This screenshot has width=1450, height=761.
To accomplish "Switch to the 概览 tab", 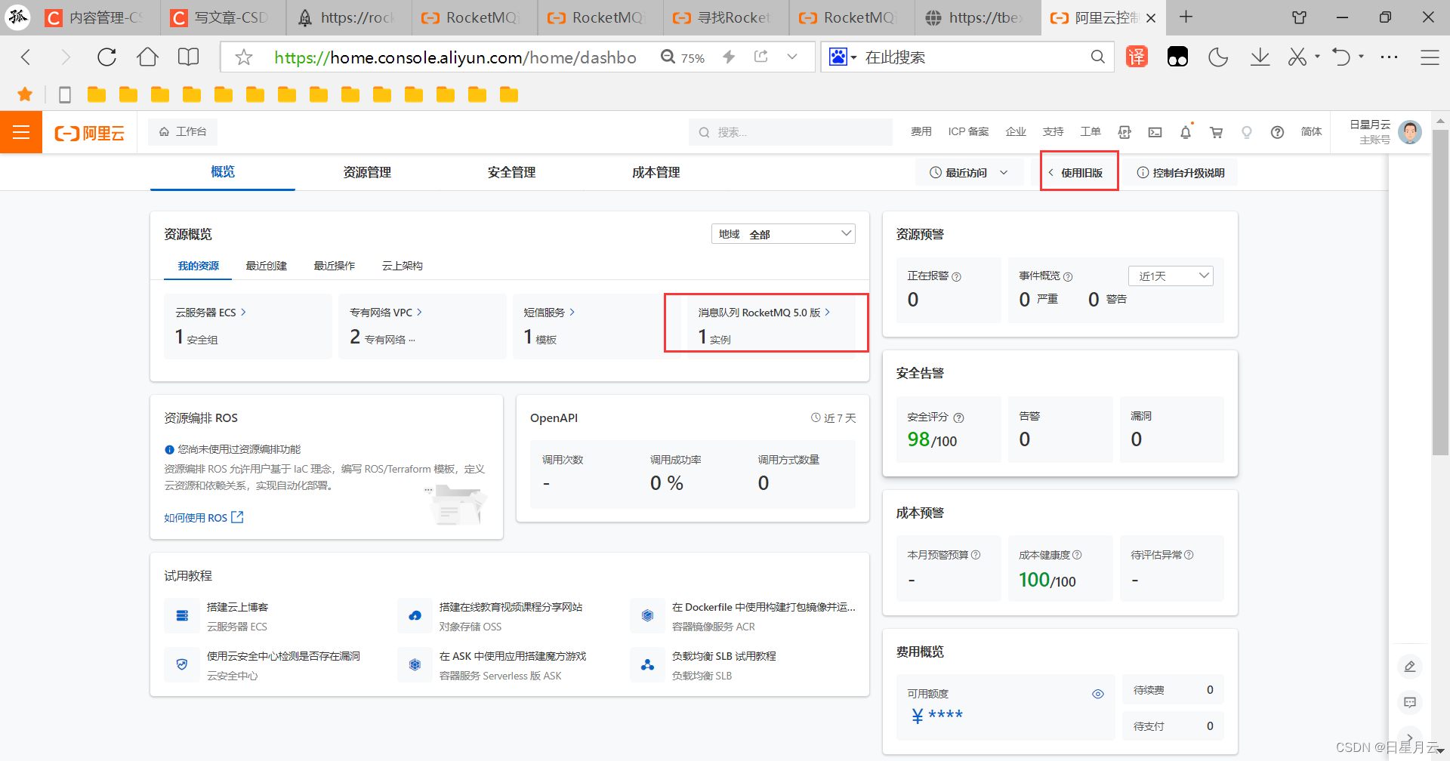I will [223, 172].
